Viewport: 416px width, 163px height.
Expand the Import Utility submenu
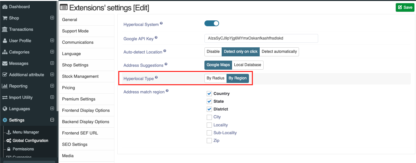coord(52,97)
